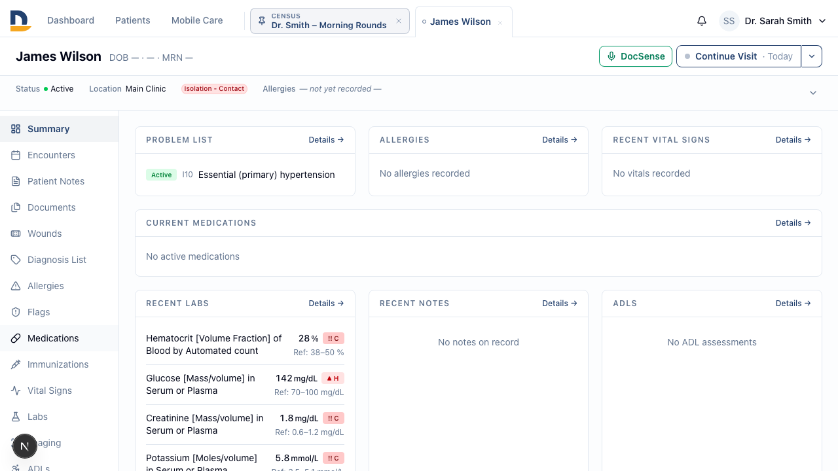
Task: Click the Labs flask icon
Action: (16, 417)
